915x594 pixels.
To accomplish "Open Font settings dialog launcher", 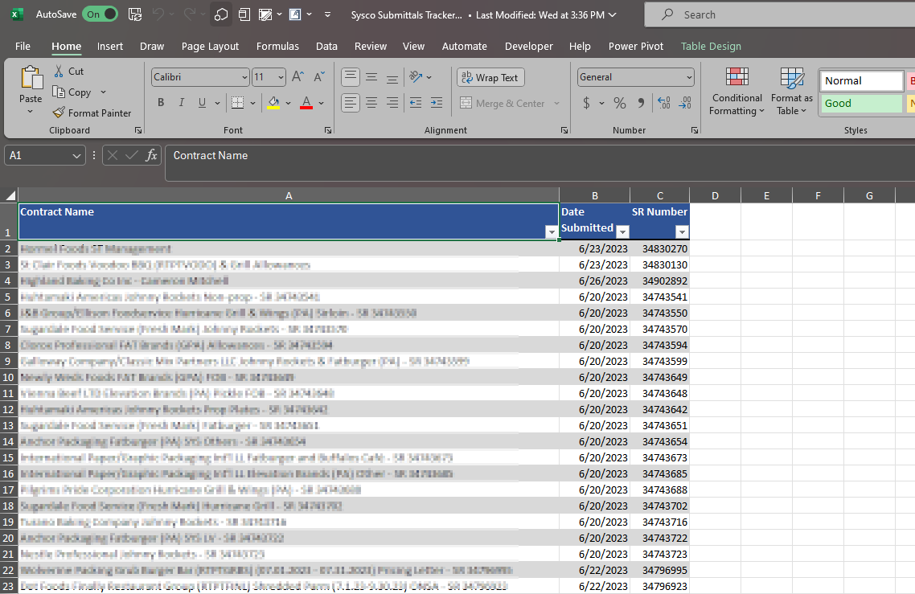I will click(328, 130).
